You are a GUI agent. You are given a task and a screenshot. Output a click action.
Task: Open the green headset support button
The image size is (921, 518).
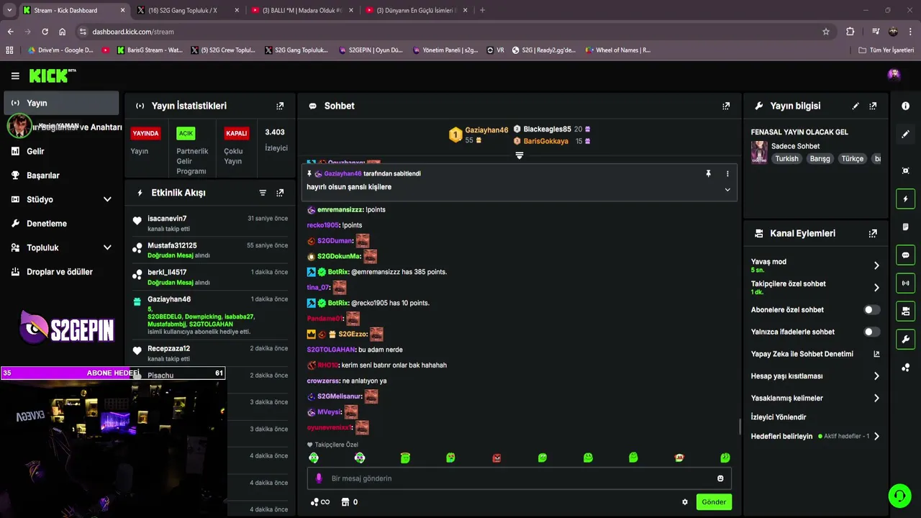coord(899,496)
